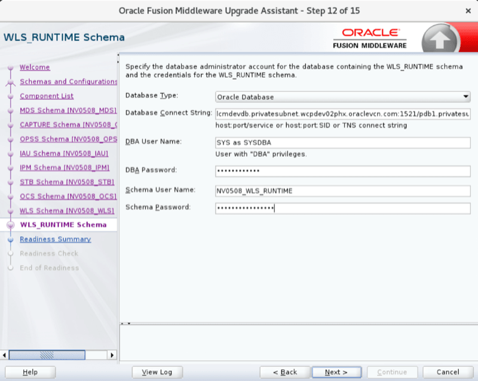Go to Schemas and Configurations step
This screenshot has width=478, height=381.
coord(69,82)
